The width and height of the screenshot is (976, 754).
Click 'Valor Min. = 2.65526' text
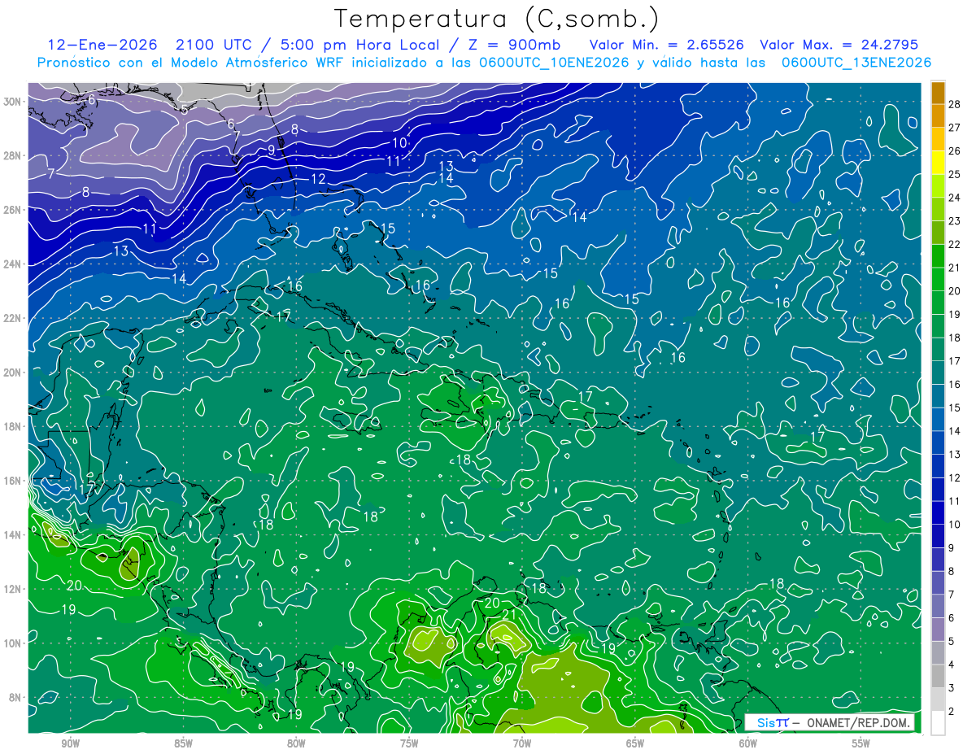(x=666, y=44)
